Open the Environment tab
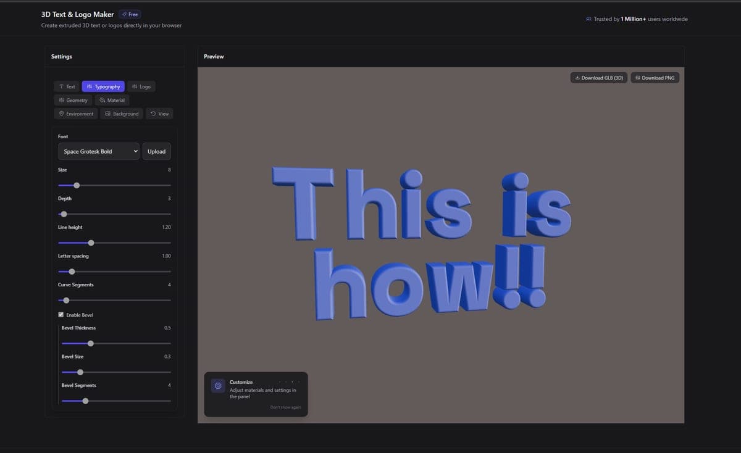 click(75, 114)
